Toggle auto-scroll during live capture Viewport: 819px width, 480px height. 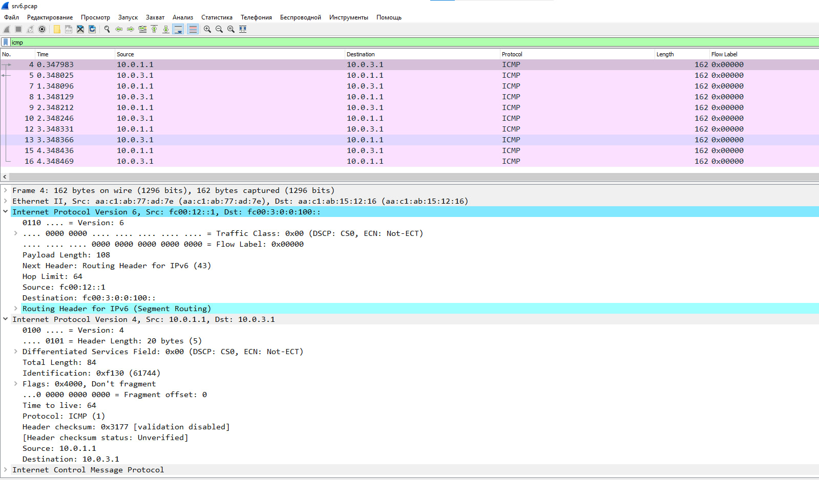tap(178, 29)
